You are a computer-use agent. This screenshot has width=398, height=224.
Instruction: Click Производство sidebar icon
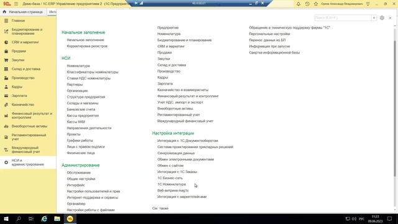point(6,78)
